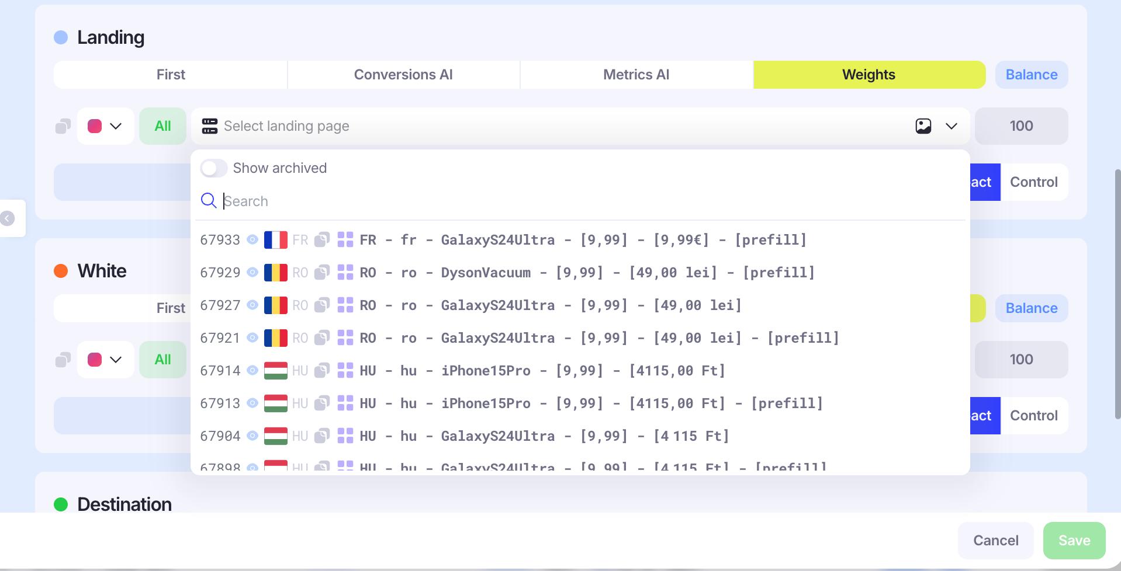Click Control option in White section
Screen dimensions: 1121x571
[x=1034, y=416]
